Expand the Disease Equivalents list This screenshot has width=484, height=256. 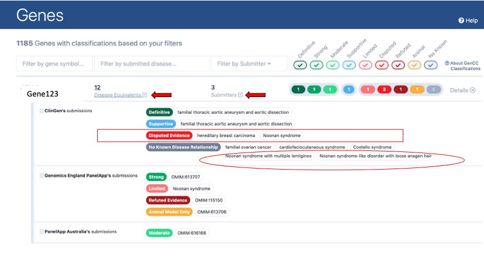tap(120, 95)
